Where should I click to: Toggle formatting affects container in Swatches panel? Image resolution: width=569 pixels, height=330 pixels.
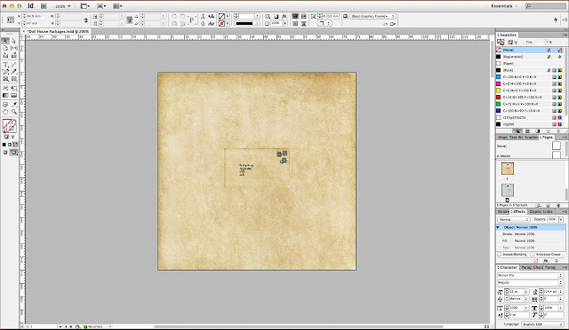510,43
